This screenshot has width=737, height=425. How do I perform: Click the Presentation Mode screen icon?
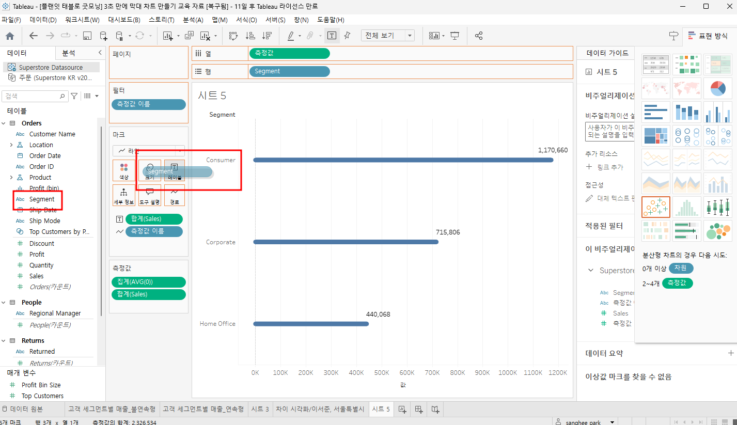coord(454,36)
